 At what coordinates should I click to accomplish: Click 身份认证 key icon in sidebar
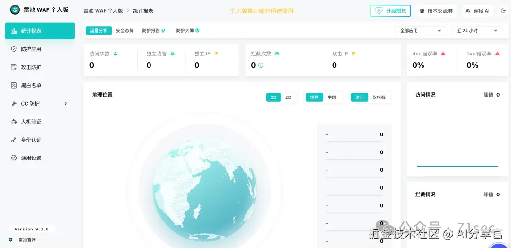click(14, 140)
